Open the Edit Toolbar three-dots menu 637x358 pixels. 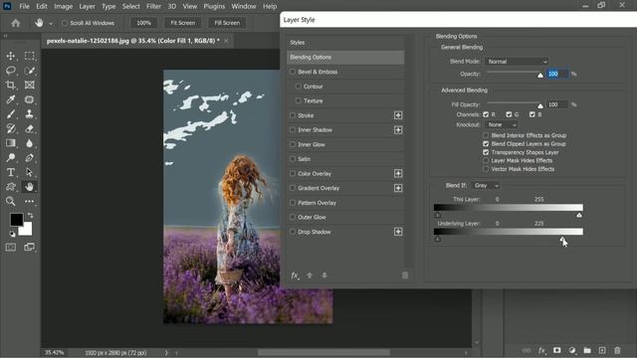click(29, 201)
